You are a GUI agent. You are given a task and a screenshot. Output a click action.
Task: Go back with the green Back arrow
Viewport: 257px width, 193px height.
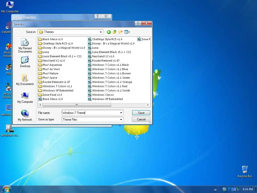[x=109, y=32]
